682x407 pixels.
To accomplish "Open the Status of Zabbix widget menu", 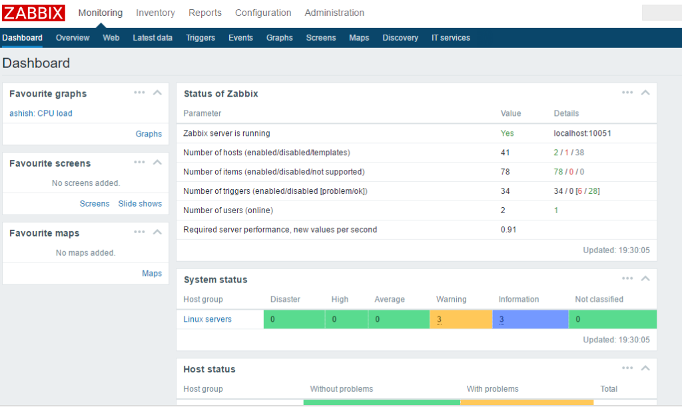I will click(627, 92).
